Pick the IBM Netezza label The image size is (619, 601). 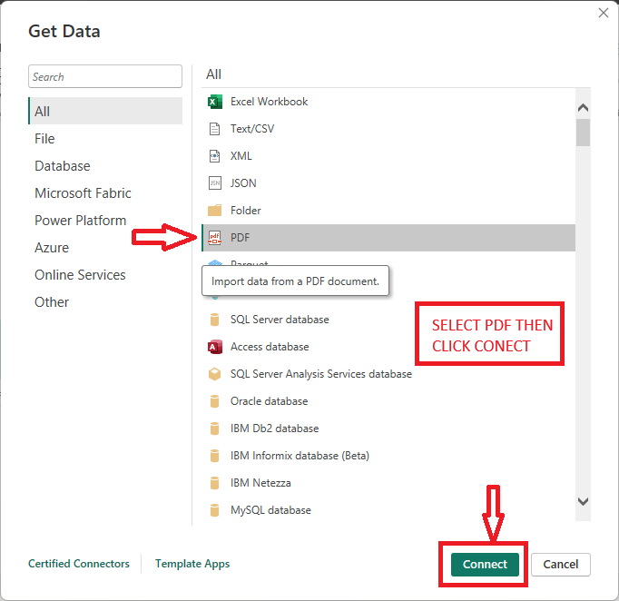click(x=260, y=483)
